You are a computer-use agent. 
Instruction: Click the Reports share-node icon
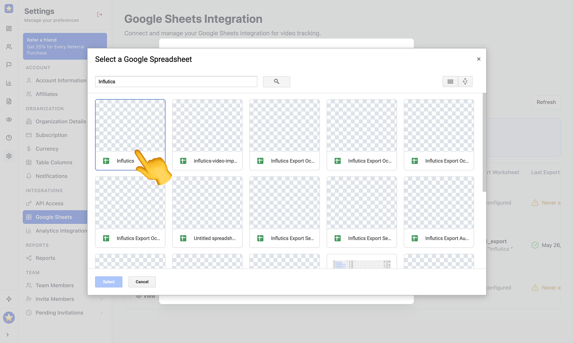pyautogui.click(x=29, y=258)
